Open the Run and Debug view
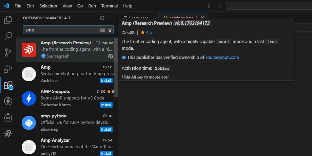The image size is (312, 156). [8, 69]
